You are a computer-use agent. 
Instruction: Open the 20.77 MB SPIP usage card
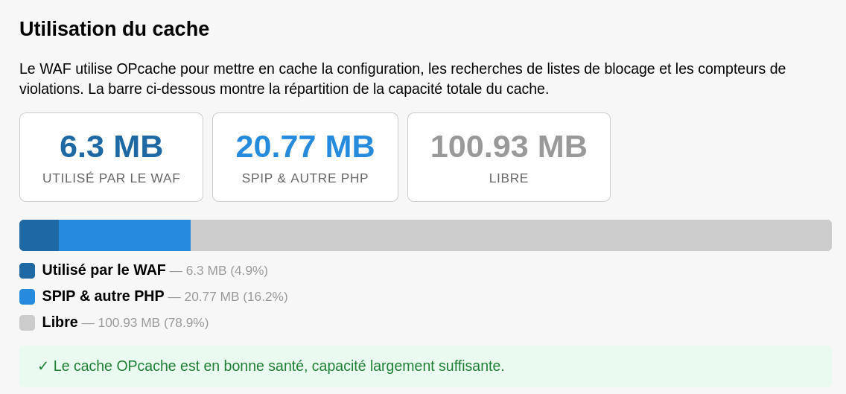click(x=305, y=157)
